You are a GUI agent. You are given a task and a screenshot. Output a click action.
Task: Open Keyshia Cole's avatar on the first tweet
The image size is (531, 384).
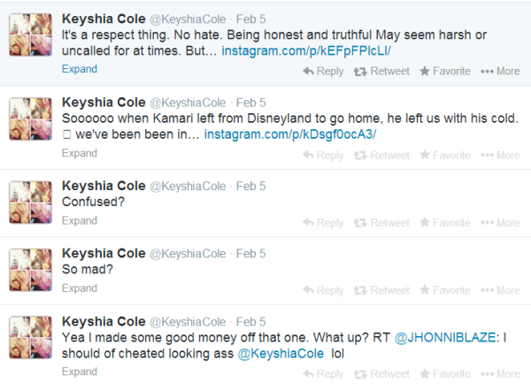pyautogui.click(x=30, y=35)
